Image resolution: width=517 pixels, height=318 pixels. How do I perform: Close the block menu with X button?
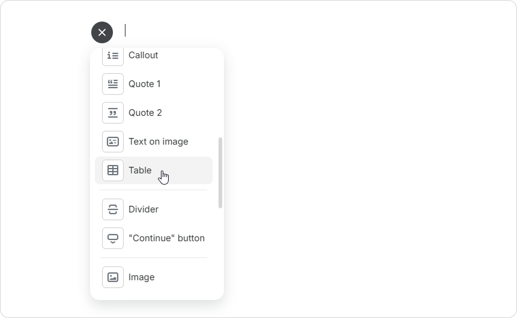tap(102, 32)
